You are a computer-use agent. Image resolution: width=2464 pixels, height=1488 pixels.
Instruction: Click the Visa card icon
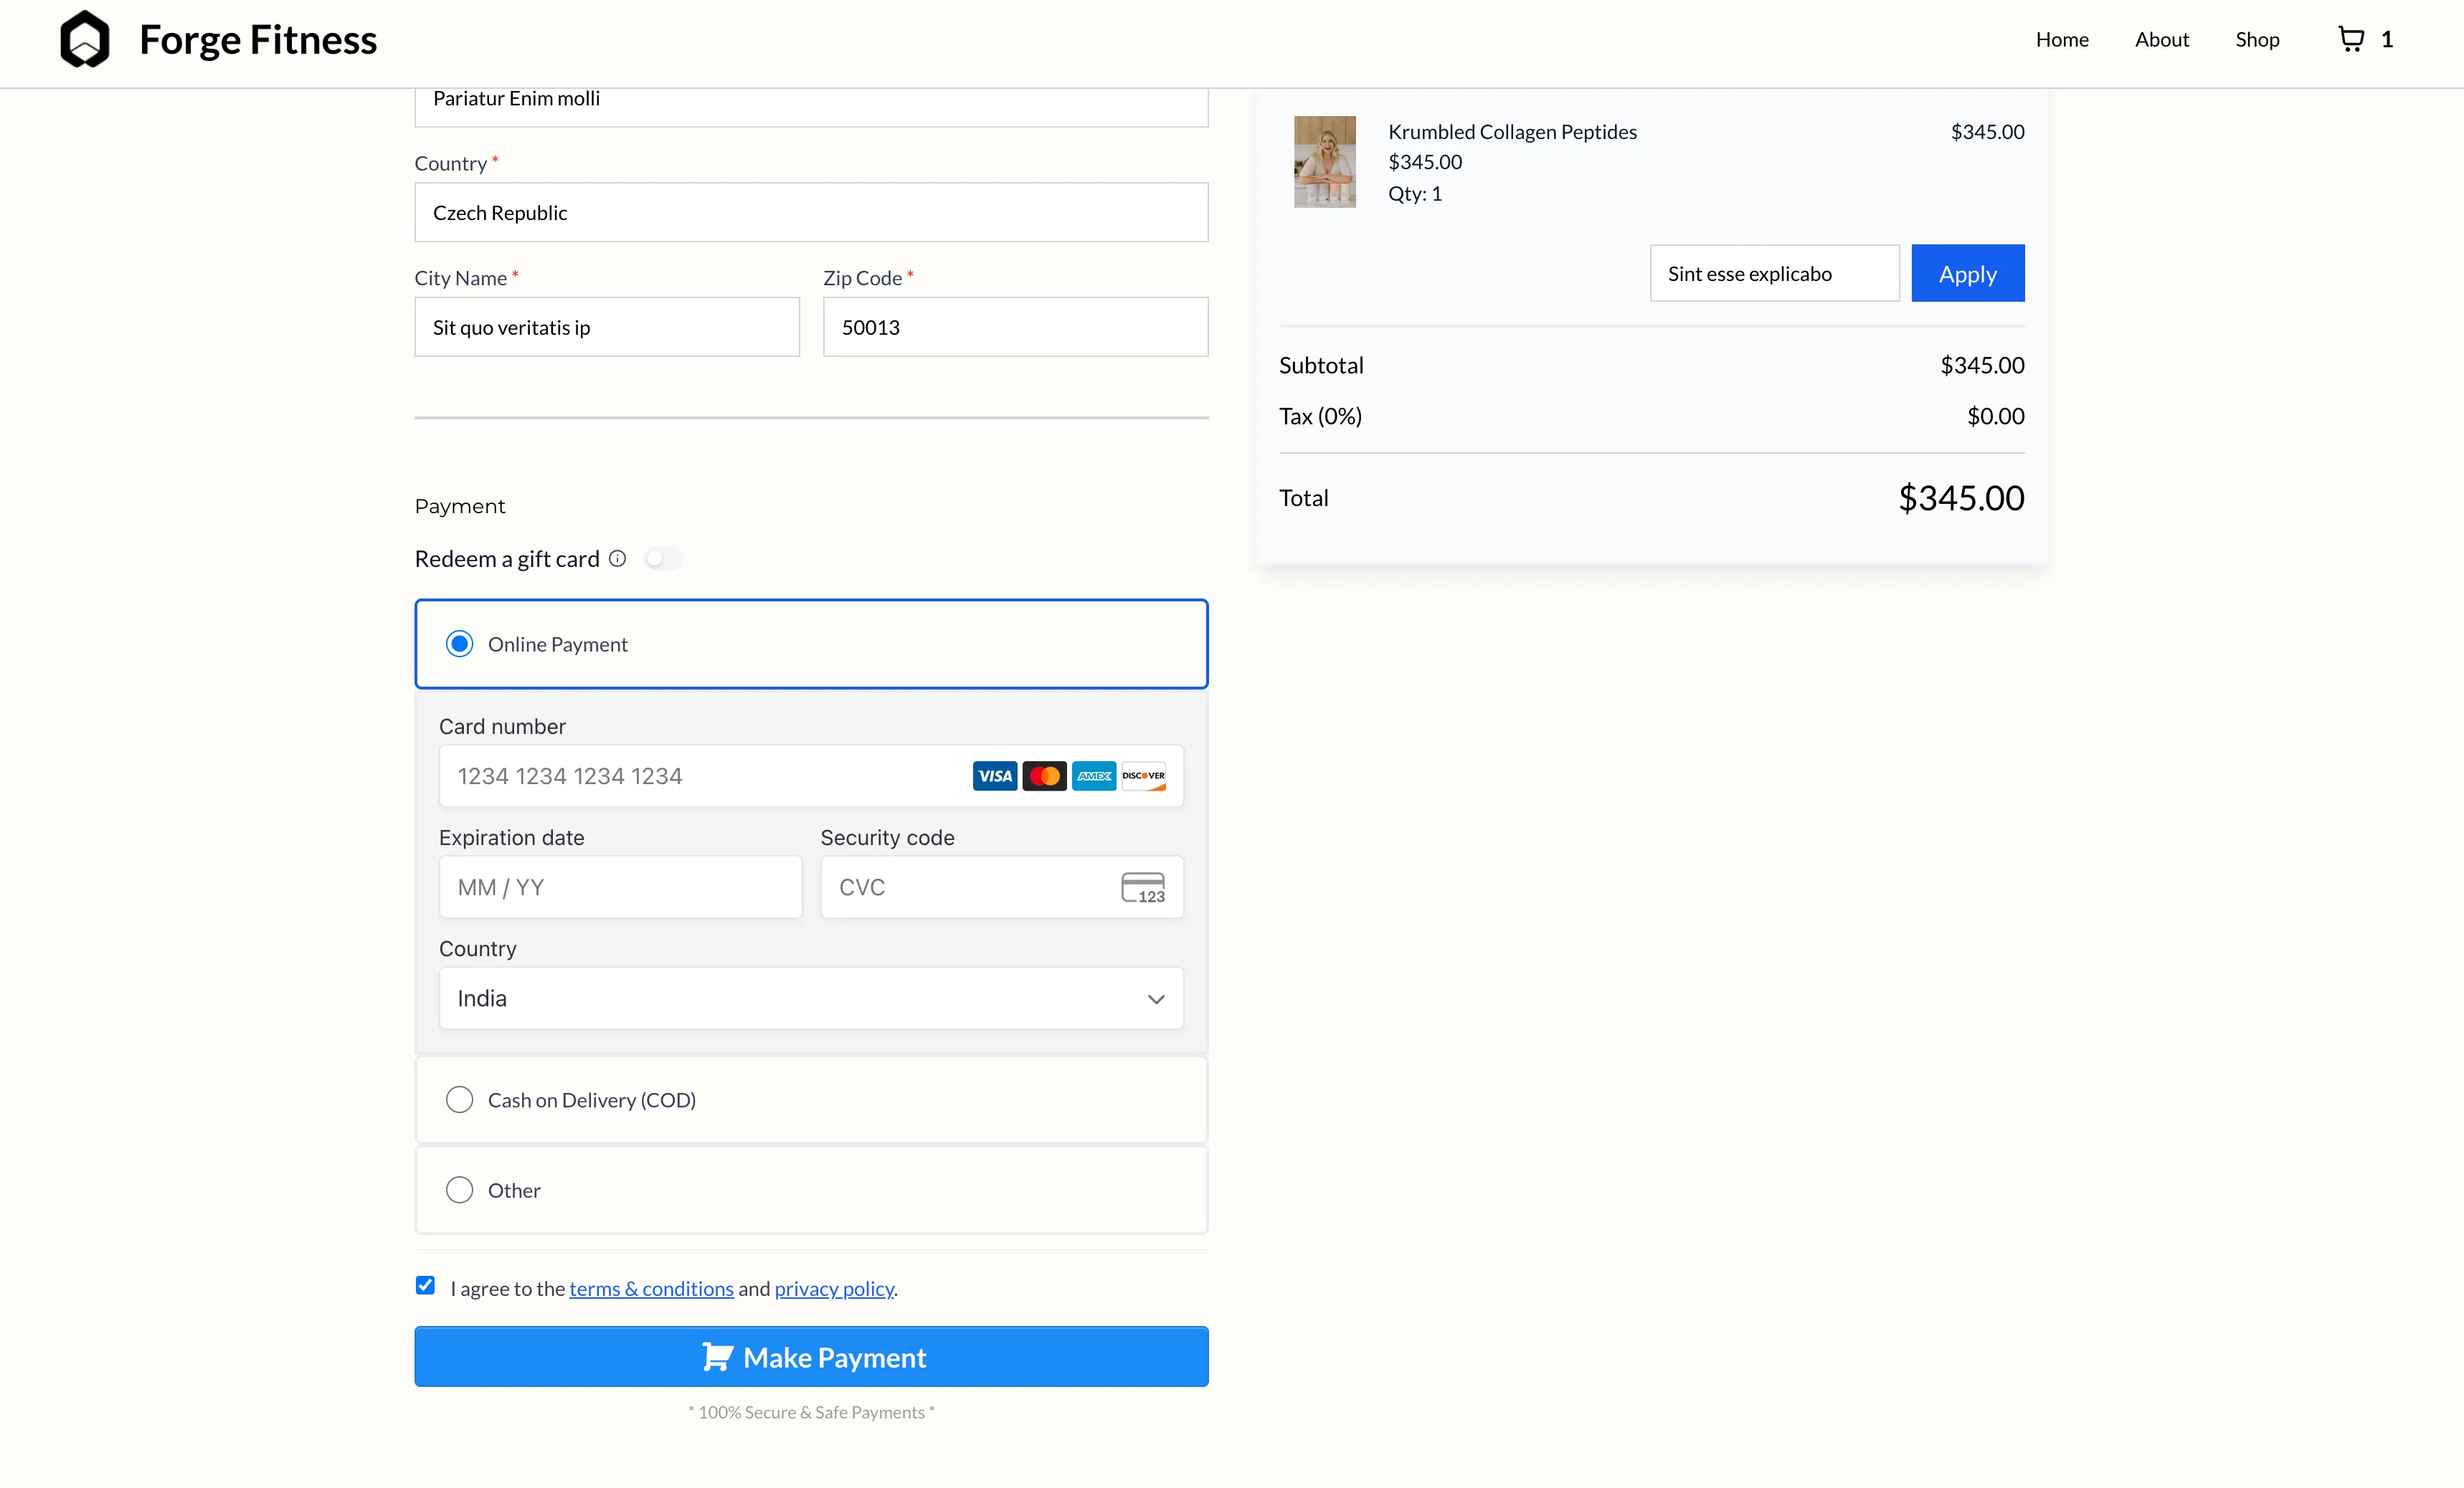coord(994,776)
